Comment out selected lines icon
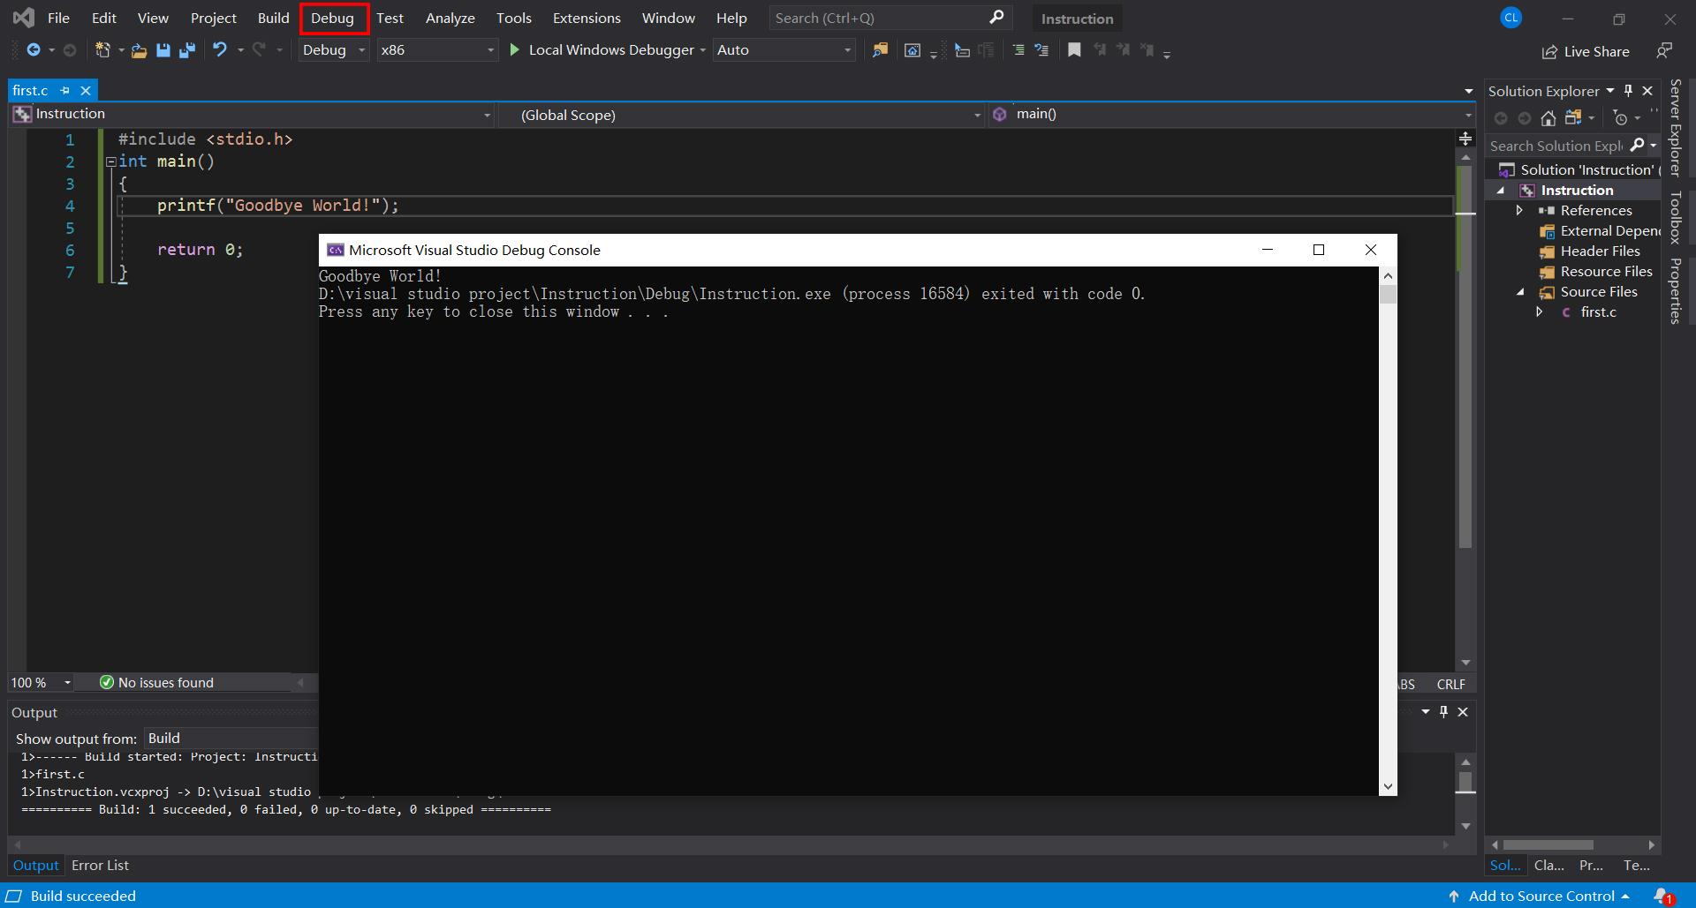The image size is (1696, 908). [1018, 50]
